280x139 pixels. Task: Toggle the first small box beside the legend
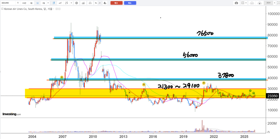pos(57,9)
